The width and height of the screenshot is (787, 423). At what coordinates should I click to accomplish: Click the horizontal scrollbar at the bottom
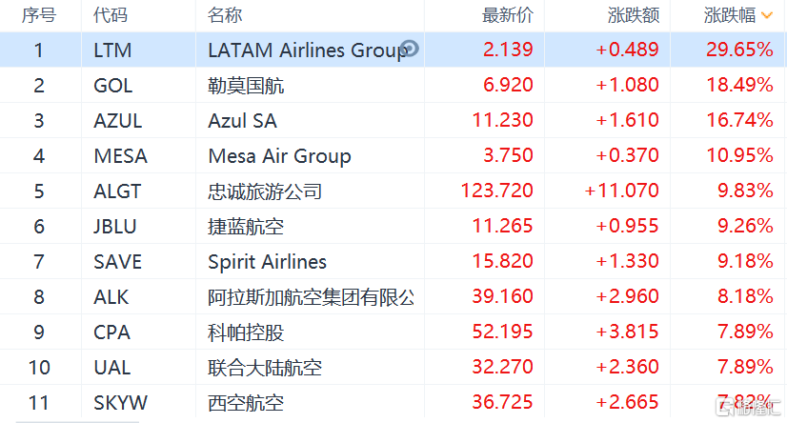[x=77, y=421]
